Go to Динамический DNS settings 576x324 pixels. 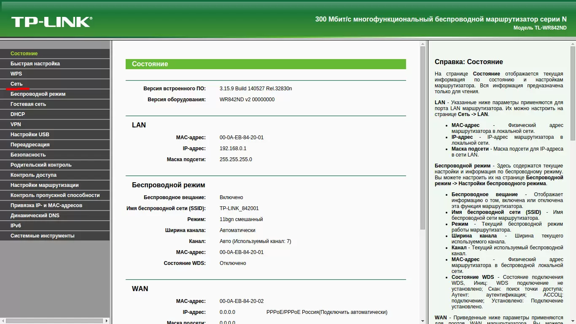point(35,216)
